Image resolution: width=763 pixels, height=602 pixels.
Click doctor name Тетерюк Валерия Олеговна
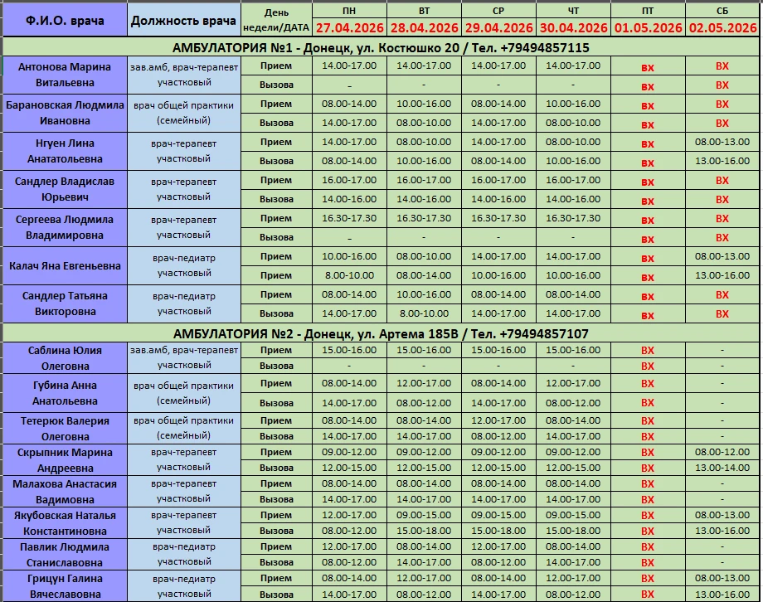(65, 428)
